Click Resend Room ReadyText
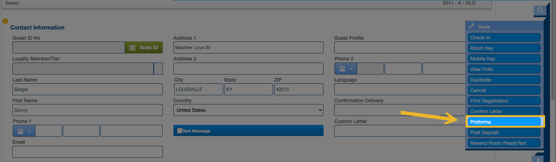 tap(504, 143)
